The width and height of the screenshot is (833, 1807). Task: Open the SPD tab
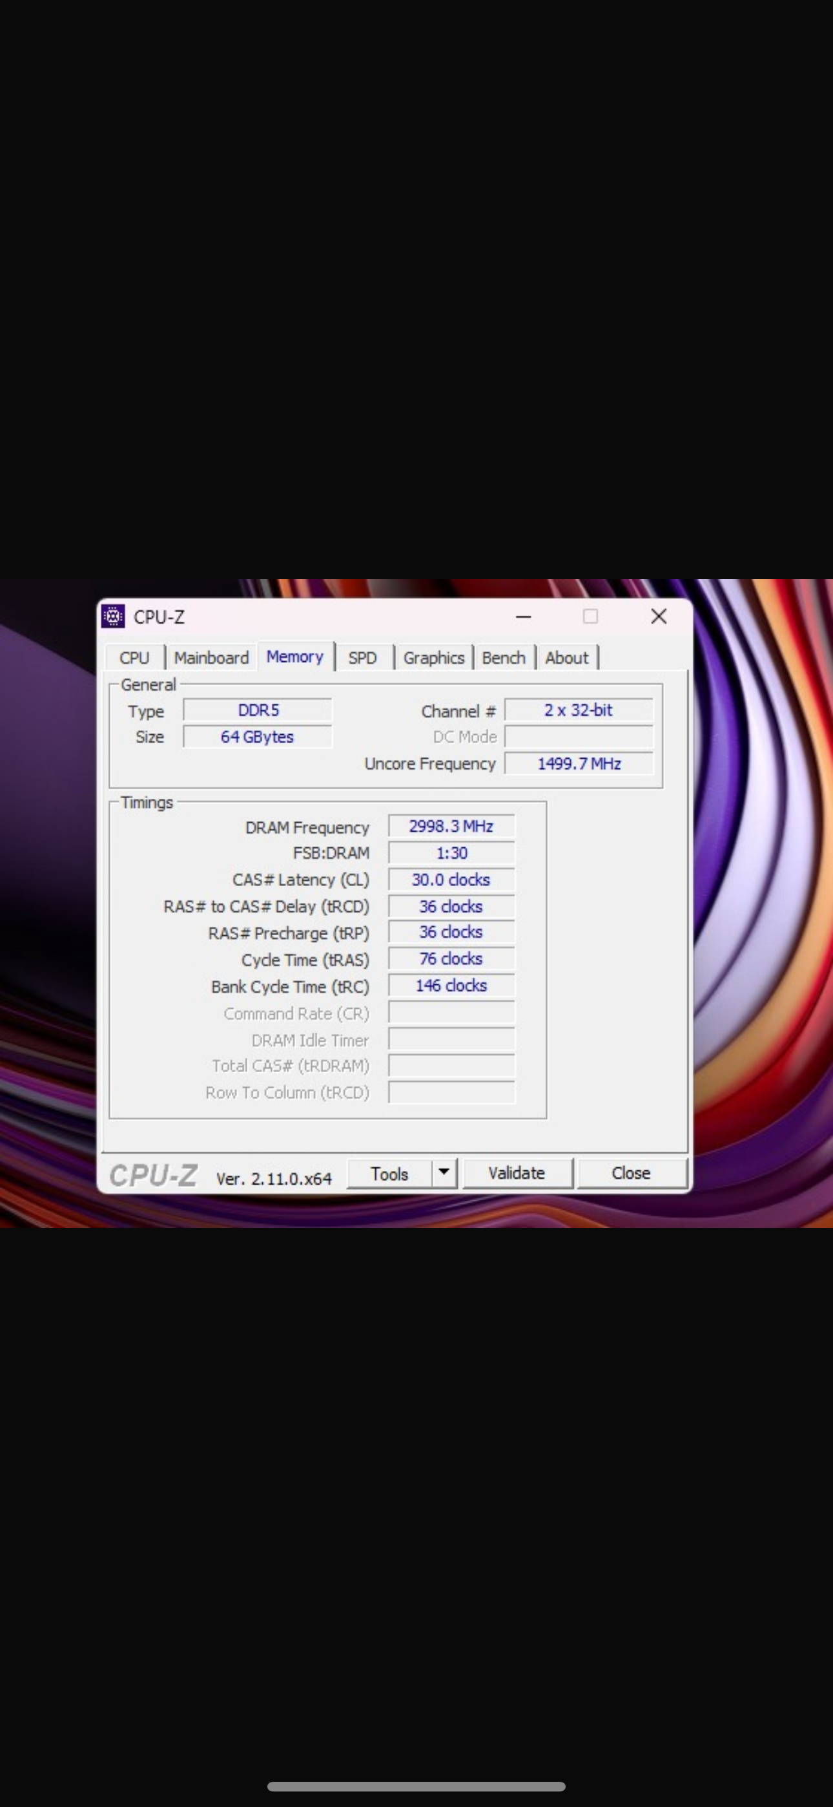362,658
